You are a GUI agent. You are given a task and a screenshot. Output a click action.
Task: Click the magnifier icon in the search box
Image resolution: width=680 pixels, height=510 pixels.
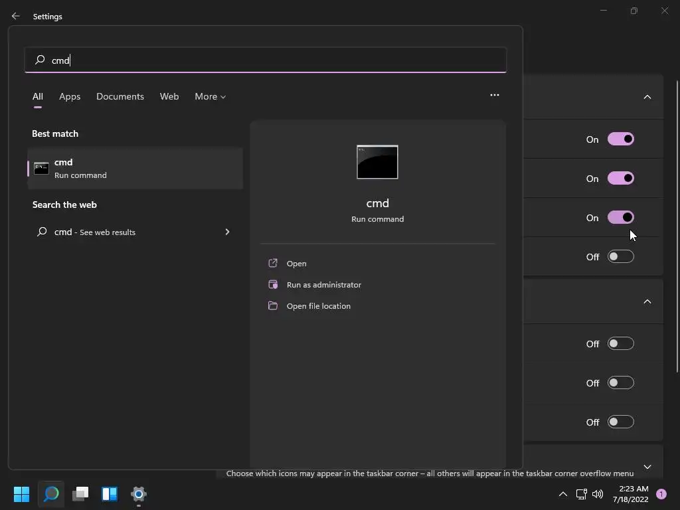coord(40,59)
